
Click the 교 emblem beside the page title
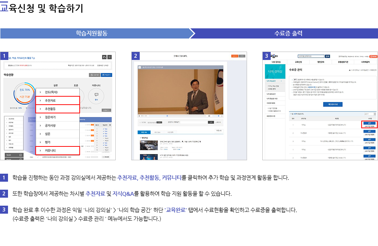click(4, 6)
